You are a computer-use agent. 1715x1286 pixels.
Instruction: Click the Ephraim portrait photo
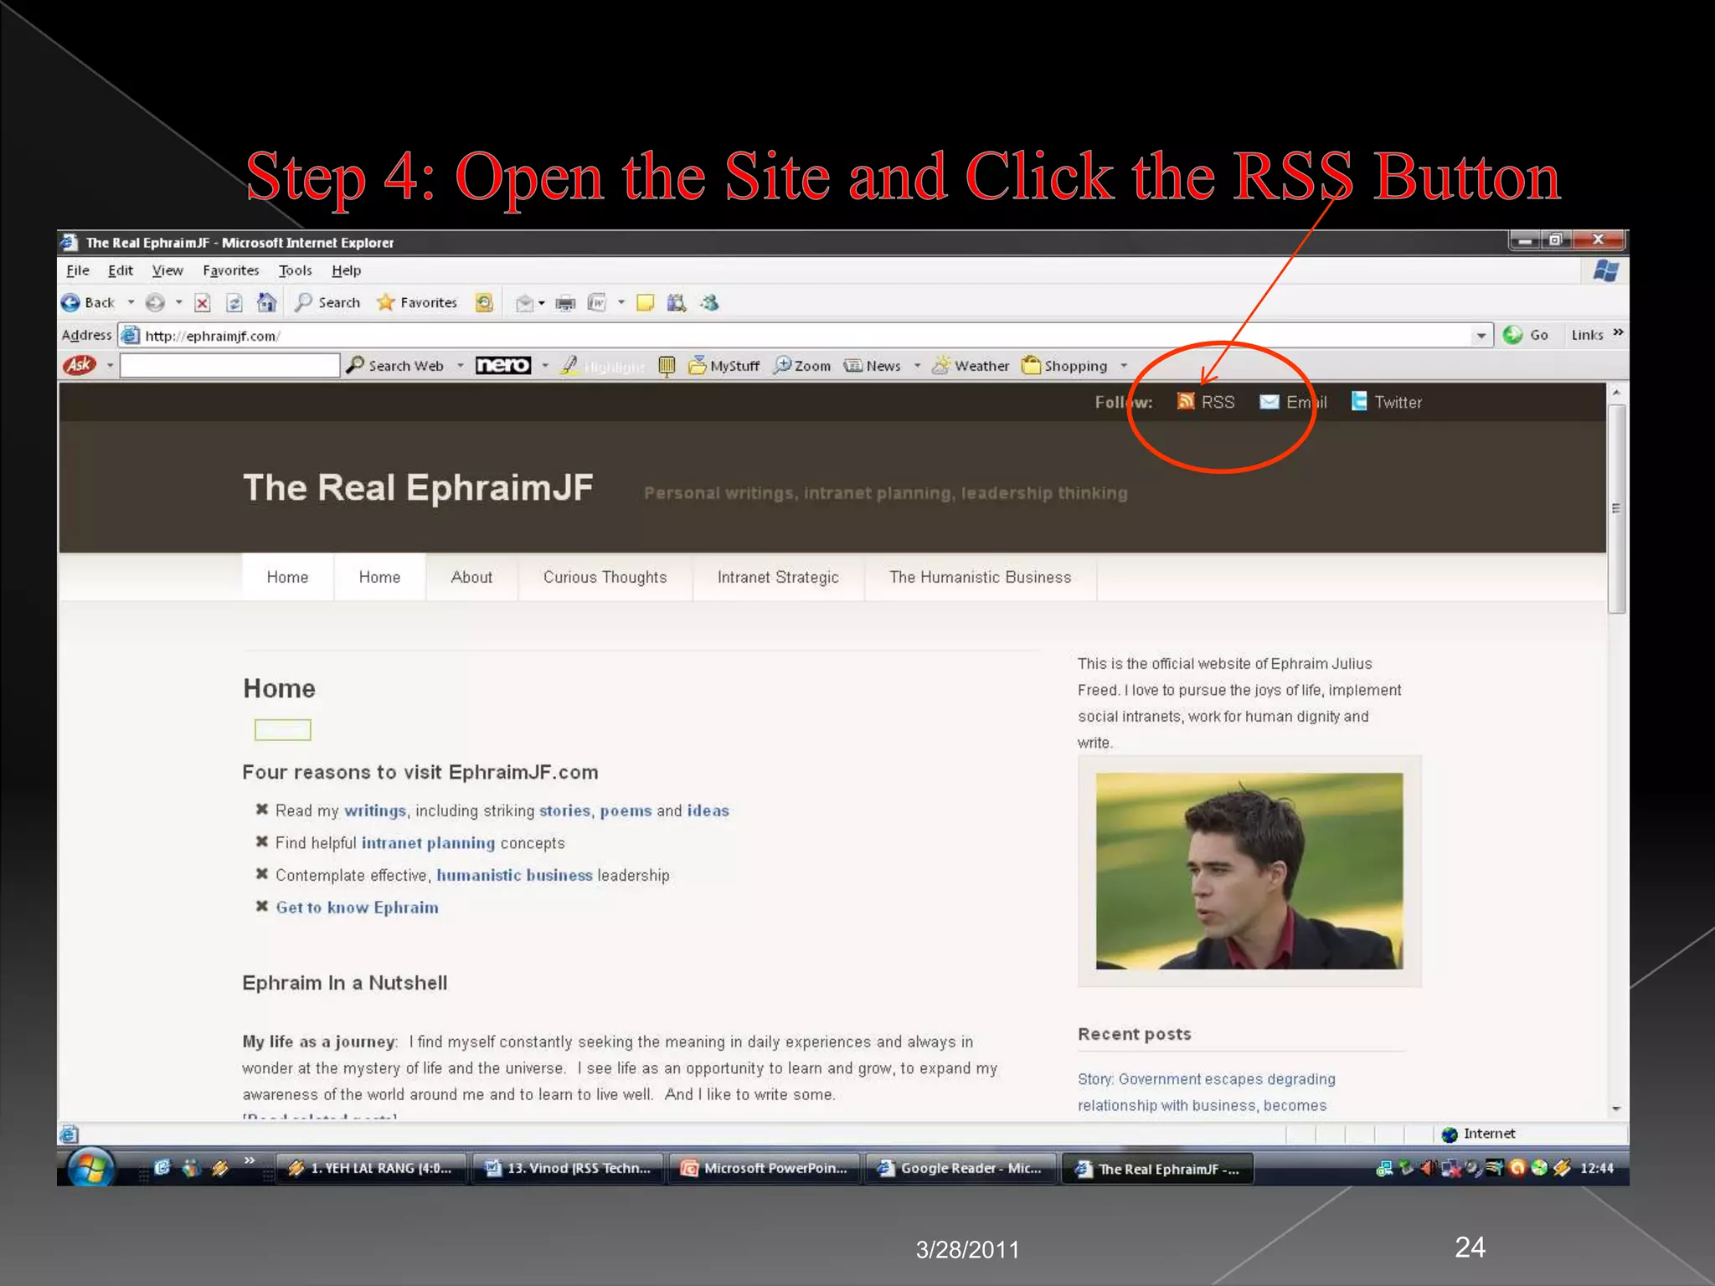[x=1249, y=871]
